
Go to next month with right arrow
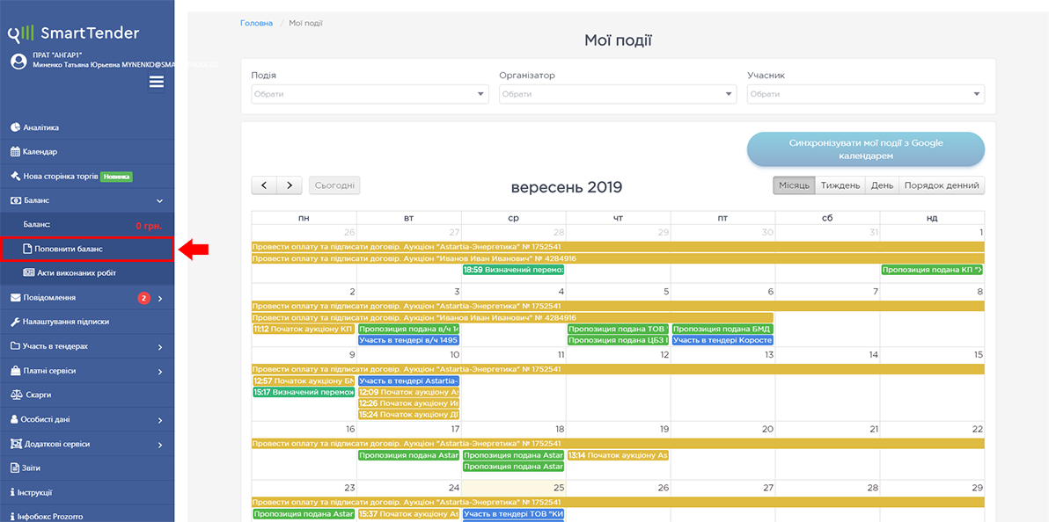pos(290,185)
